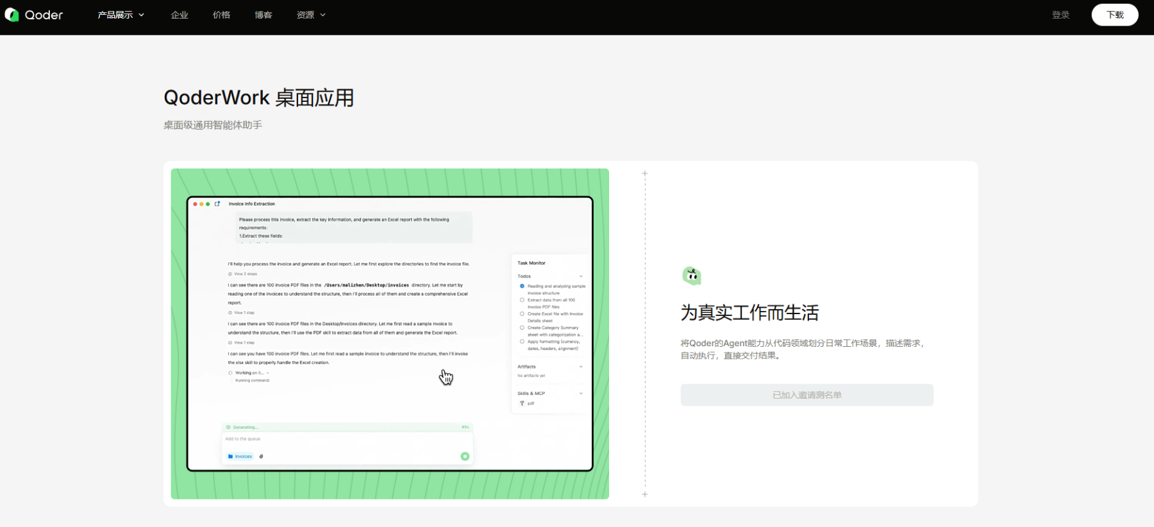
Task: Click the green stop generation button
Action: coord(465,456)
